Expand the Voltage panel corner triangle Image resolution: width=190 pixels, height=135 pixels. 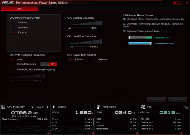tap(93, 133)
